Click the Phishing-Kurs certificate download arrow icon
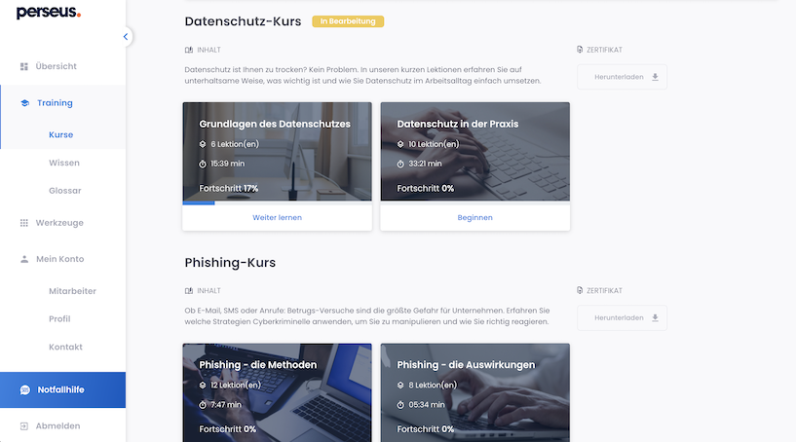The width and height of the screenshot is (796, 442). (x=655, y=318)
